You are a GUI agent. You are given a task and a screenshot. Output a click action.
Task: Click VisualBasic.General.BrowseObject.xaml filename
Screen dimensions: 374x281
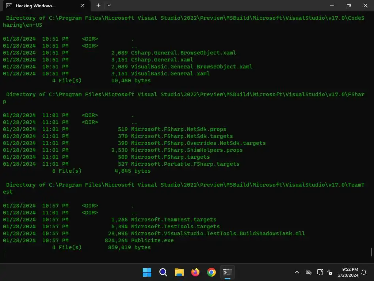tap(192, 67)
